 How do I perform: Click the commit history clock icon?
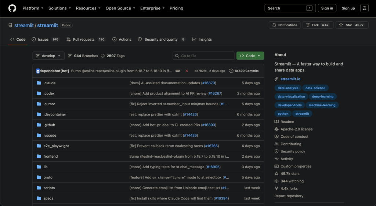tap(231, 71)
